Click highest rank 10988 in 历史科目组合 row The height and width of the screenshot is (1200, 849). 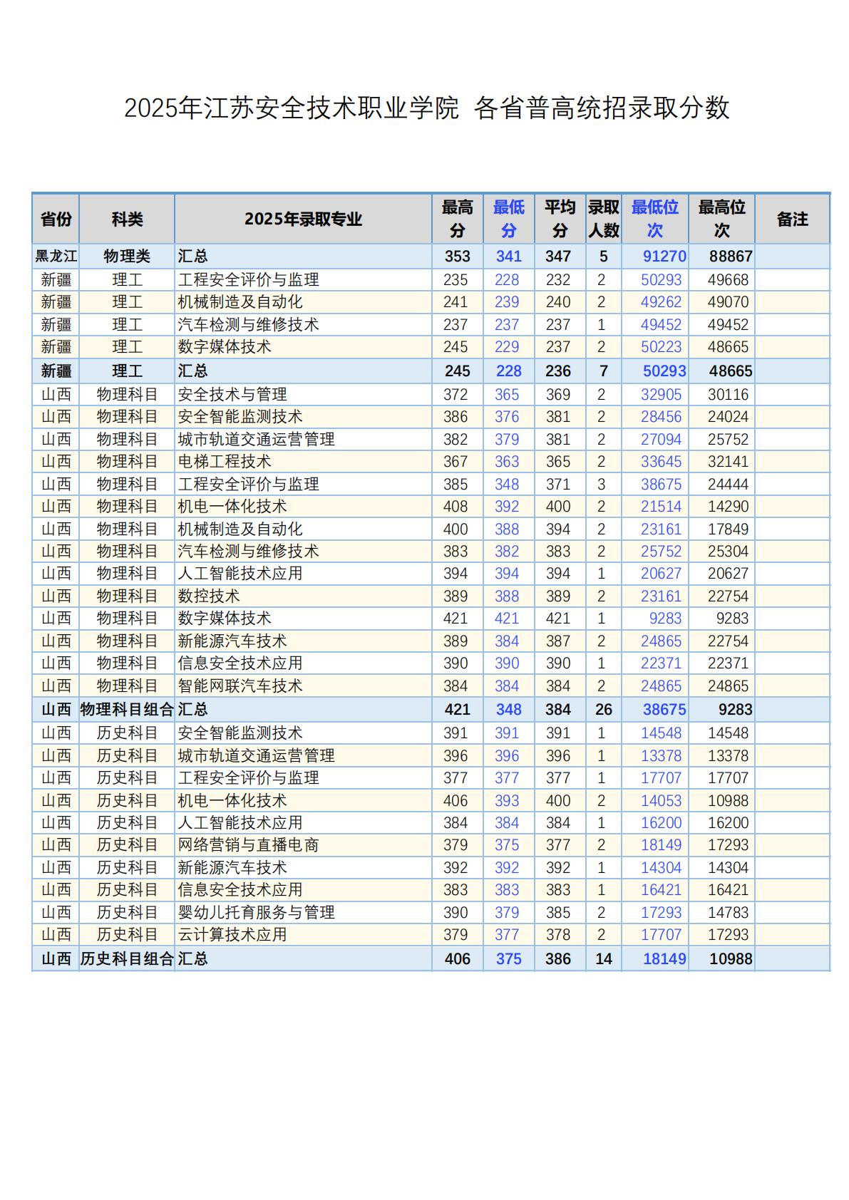(731, 959)
